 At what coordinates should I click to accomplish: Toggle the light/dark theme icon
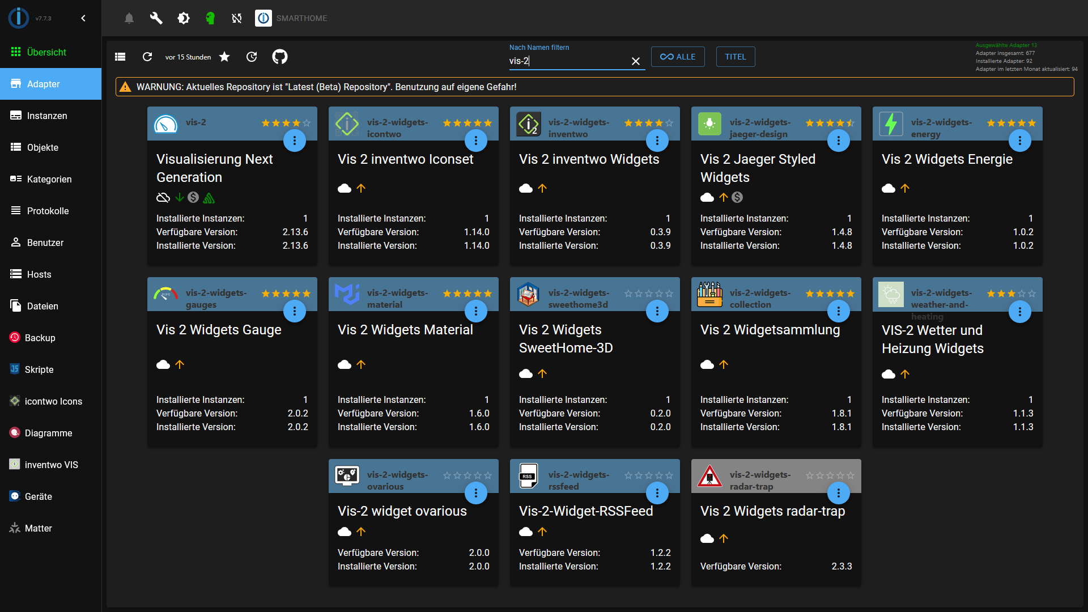click(x=183, y=18)
